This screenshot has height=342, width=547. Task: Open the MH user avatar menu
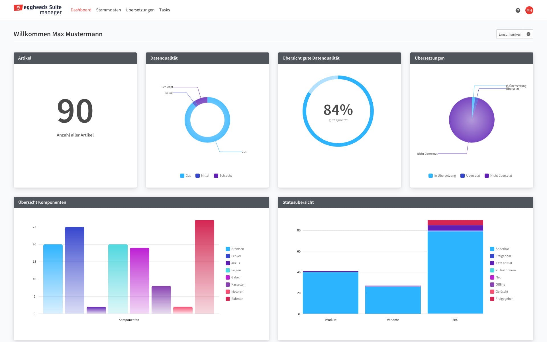529,10
